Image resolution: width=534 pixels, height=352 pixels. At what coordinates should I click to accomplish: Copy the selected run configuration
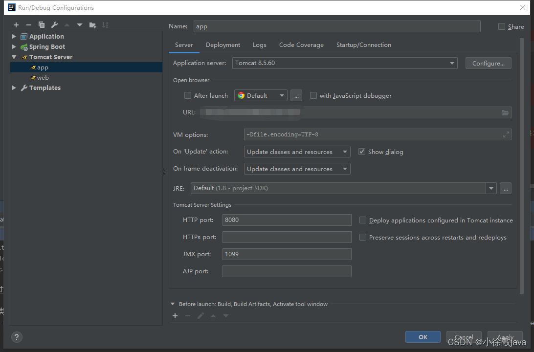click(x=41, y=24)
